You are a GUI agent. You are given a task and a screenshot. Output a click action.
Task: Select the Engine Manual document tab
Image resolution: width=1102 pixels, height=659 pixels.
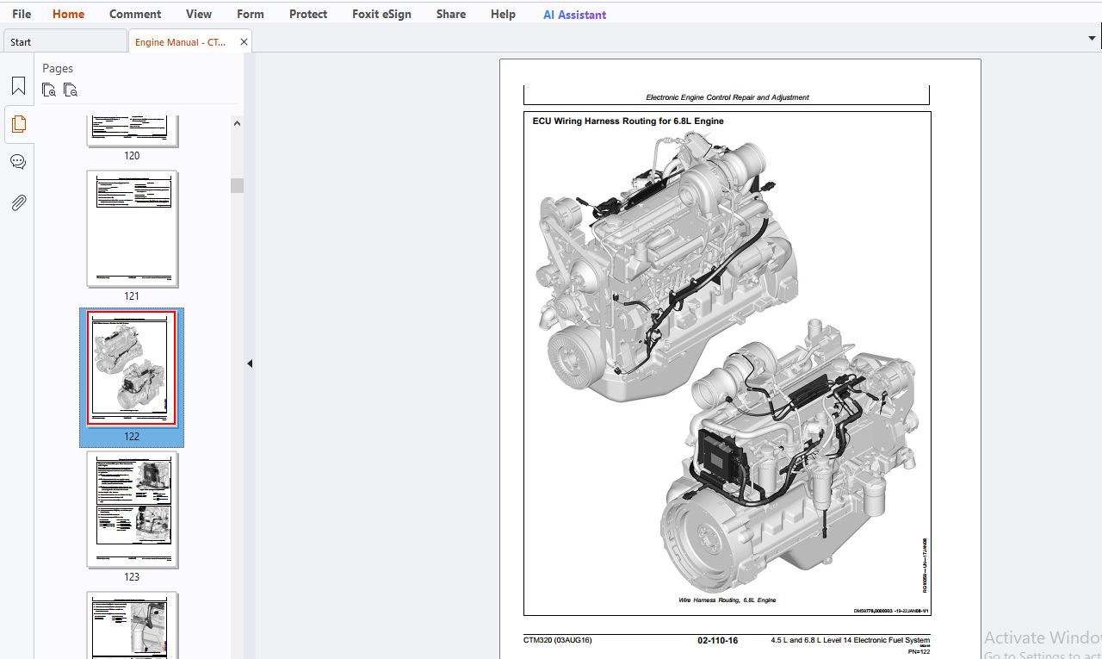[x=190, y=41]
